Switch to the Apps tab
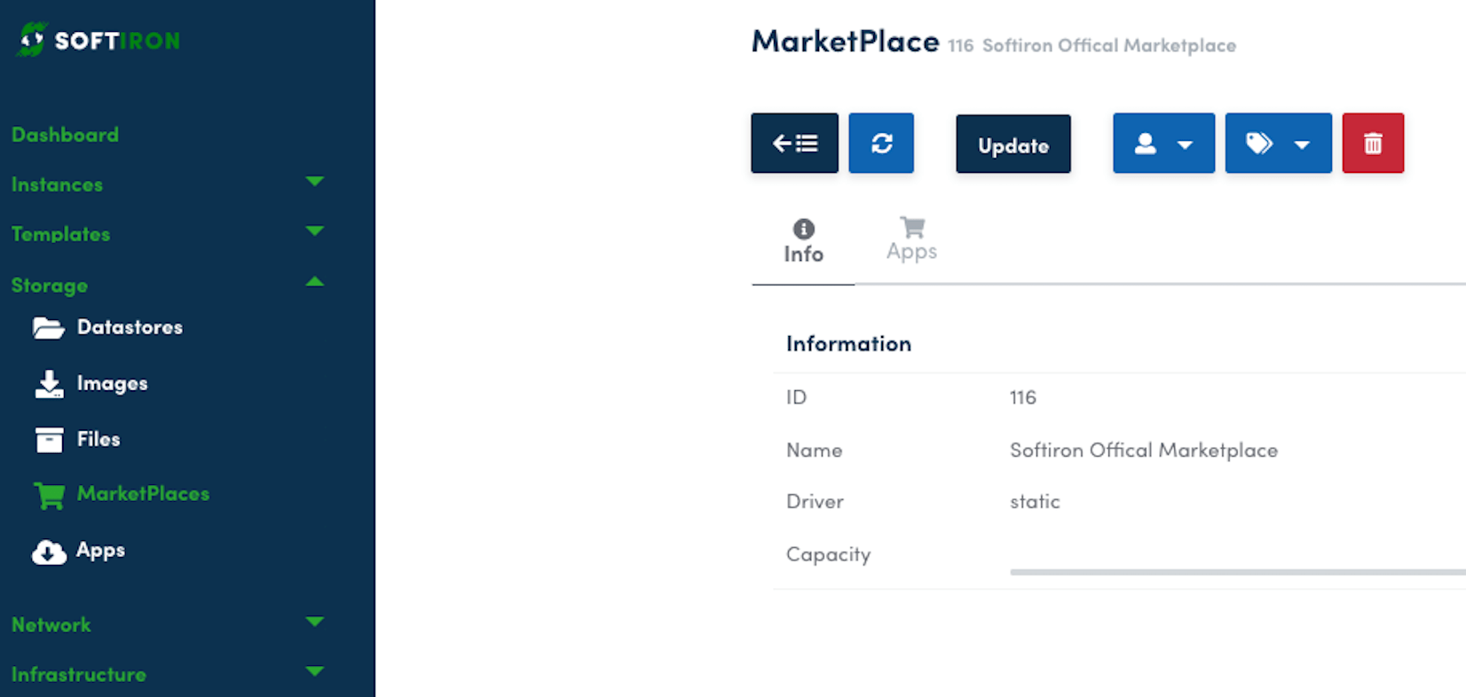 tap(911, 239)
